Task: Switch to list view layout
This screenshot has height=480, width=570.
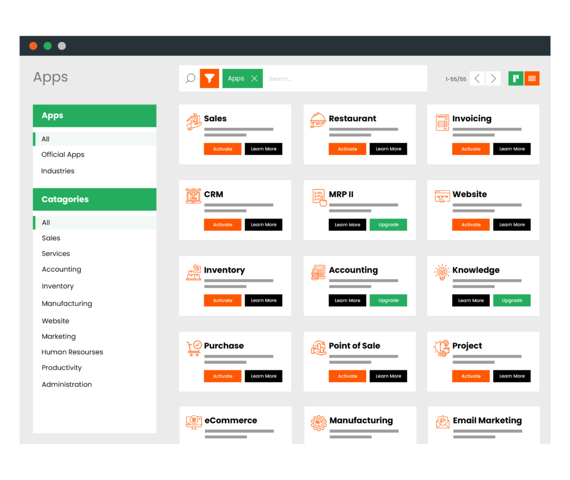Action: [x=532, y=78]
